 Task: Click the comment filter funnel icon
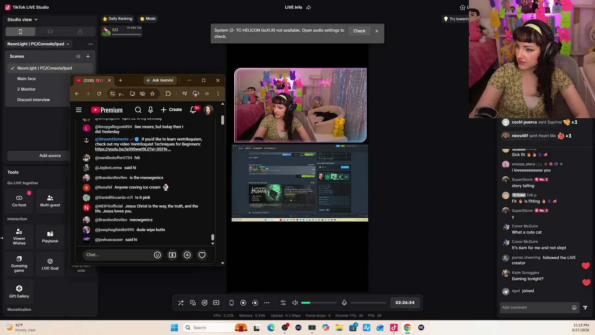[x=585, y=308]
